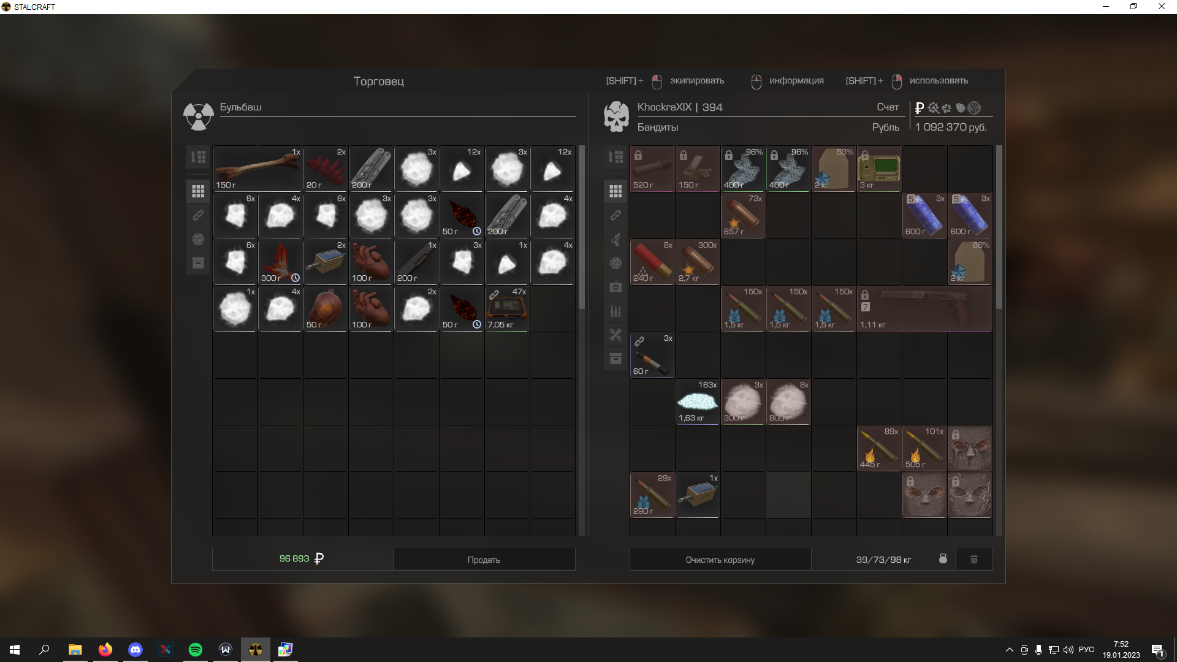Select the gear-shaped currency icon
Screen dimensions: 1177x662
tap(933, 108)
